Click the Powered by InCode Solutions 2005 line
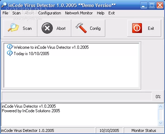Screen dimensions: 165x134 click(31, 111)
